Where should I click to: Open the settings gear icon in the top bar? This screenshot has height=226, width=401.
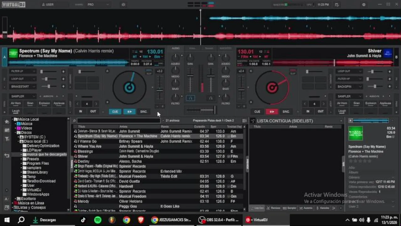[x=364, y=5]
